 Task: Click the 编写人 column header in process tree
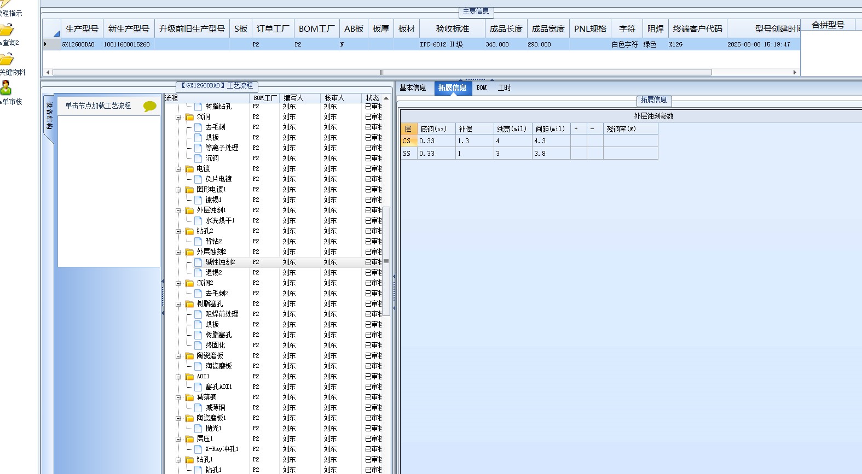(300, 98)
